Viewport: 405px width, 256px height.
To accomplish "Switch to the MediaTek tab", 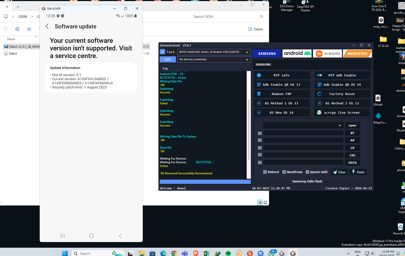I will (357, 54).
